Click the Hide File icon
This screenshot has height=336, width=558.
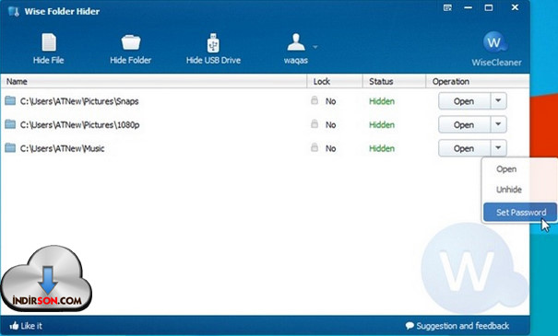[x=49, y=42]
